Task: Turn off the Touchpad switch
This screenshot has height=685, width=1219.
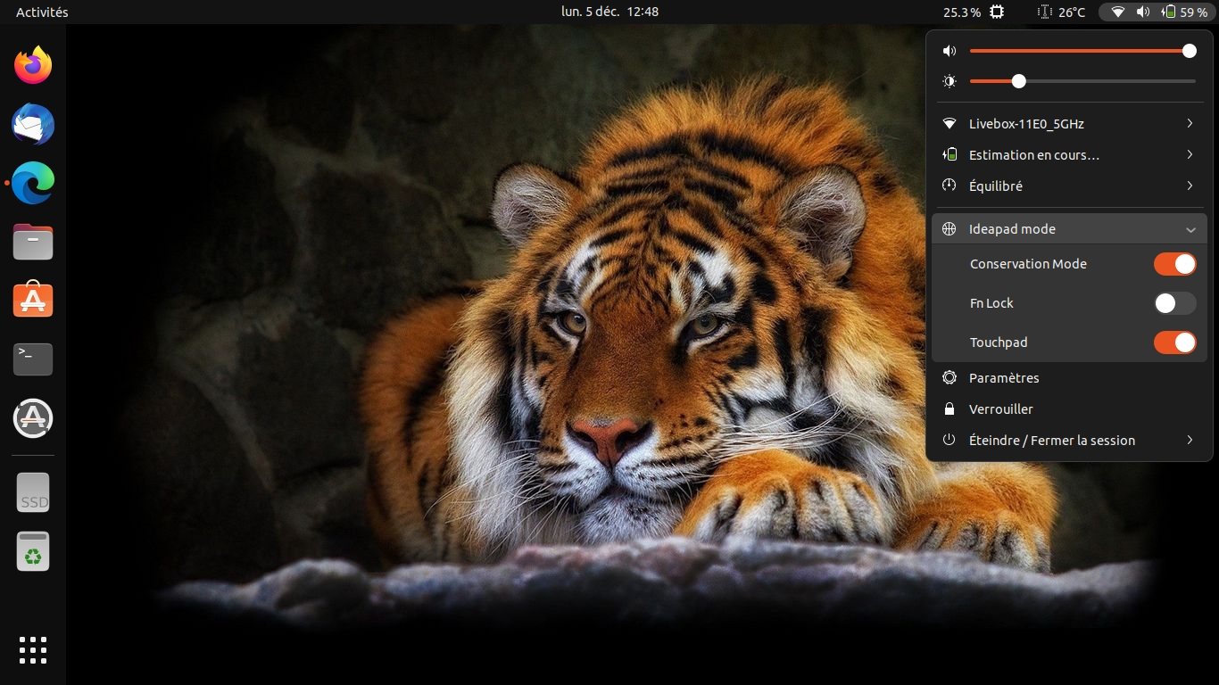Action: tap(1174, 342)
